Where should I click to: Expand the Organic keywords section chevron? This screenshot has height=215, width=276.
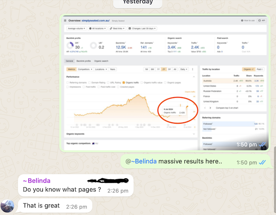194,134
